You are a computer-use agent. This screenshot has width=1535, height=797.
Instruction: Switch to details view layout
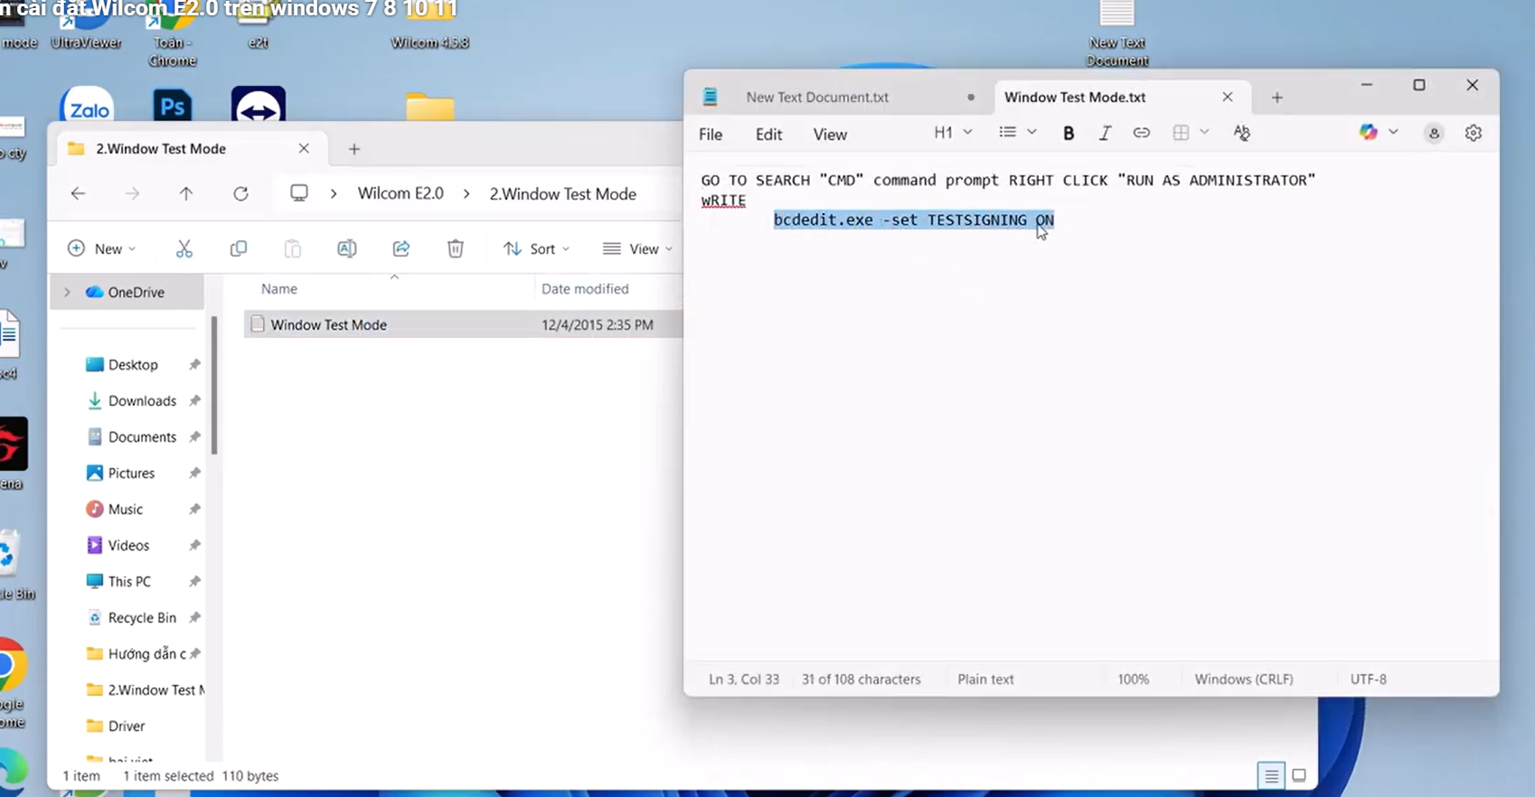pyautogui.click(x=1271, y=775)
